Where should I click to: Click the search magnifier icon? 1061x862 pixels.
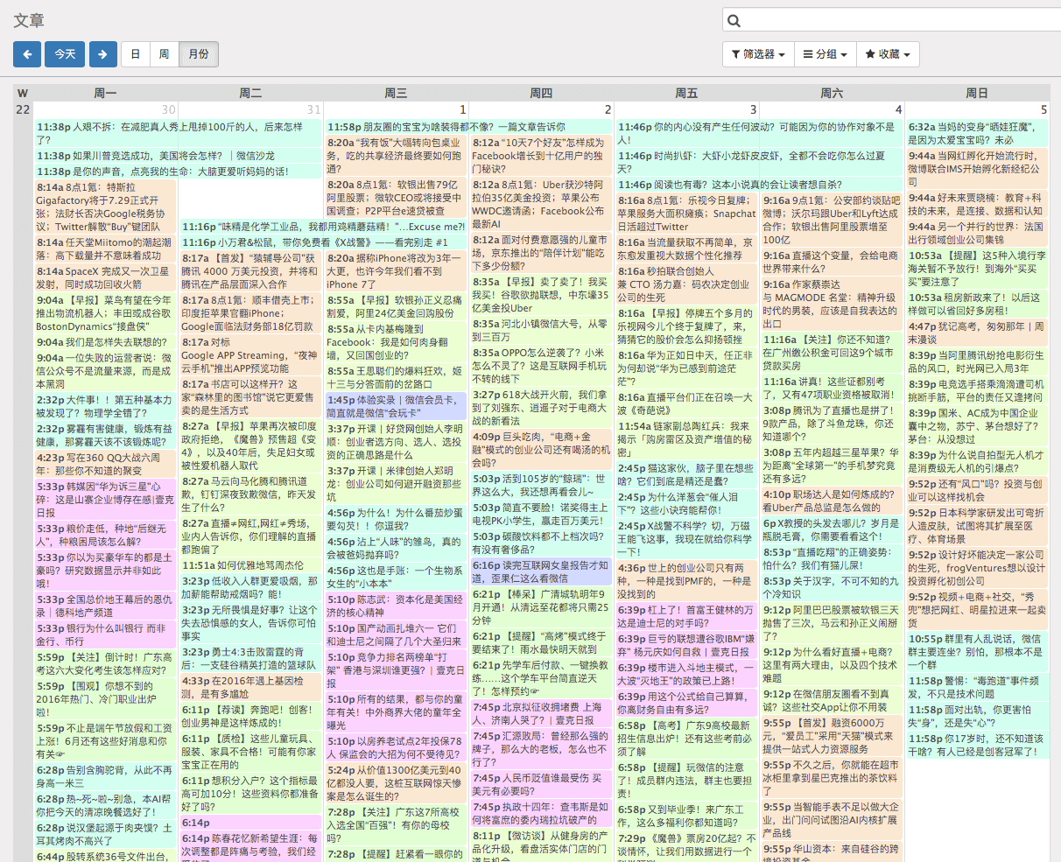[x=734, y=21]
